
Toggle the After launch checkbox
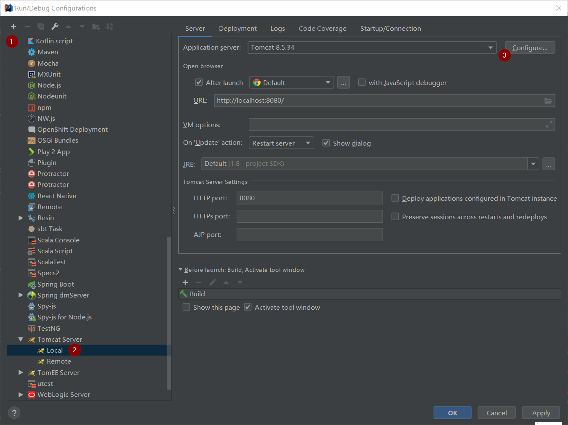199,82
